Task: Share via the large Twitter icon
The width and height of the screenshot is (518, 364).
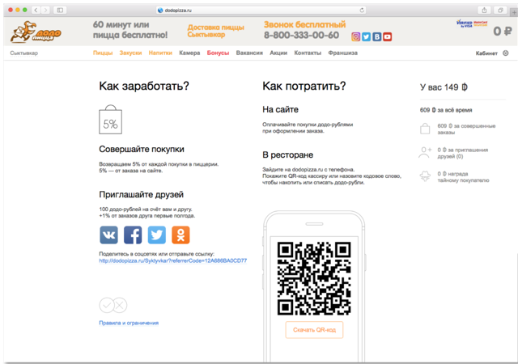Action: click(x=156, y=235)
